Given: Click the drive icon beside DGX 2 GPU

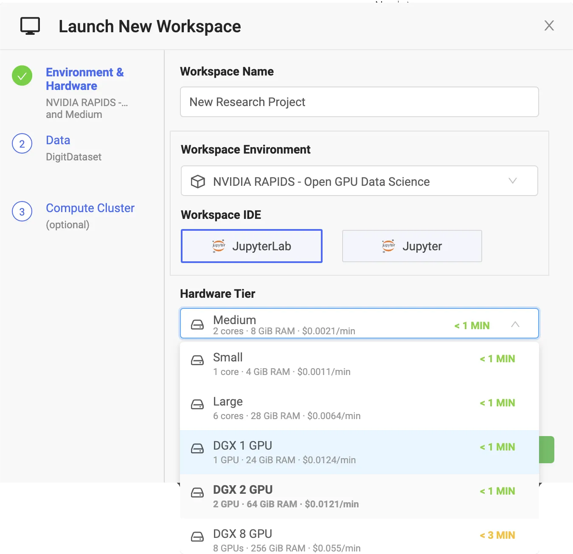Looking at the screenshot, I should 197,492.
